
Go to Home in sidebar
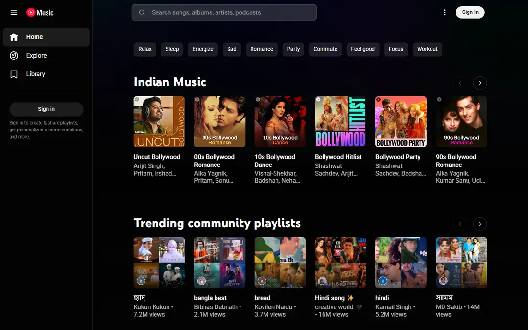[x=47, y=37]
